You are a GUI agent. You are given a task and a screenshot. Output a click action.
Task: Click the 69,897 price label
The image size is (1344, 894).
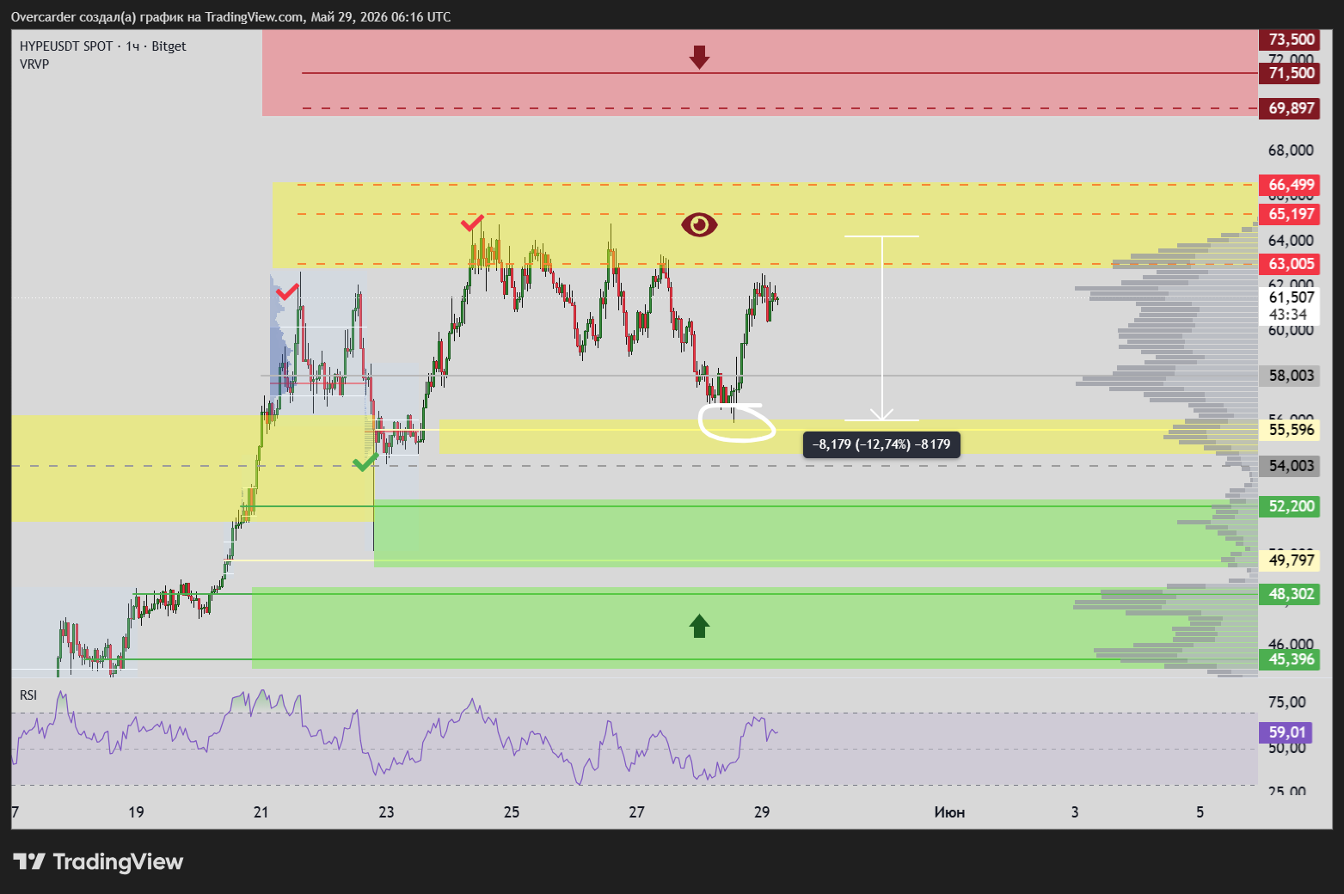[1291, 108]
